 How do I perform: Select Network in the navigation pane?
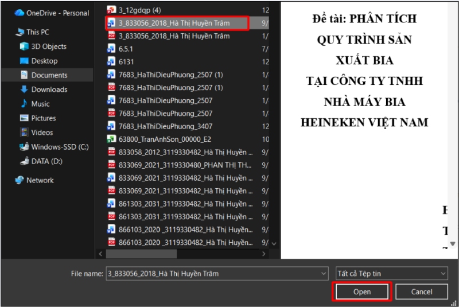40,180
